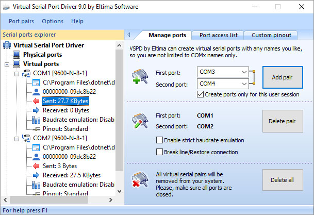The height and width of the screenshot is (215, 314).
Task: Click the Delete pair button
Action: point(283,121)
